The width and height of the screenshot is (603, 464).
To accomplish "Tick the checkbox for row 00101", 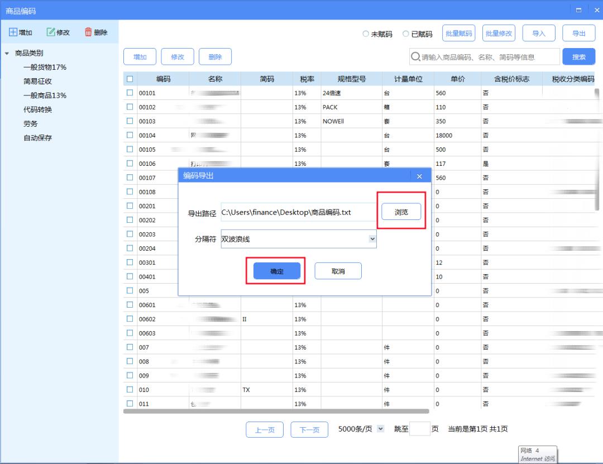I will click(x=130, y=93).
